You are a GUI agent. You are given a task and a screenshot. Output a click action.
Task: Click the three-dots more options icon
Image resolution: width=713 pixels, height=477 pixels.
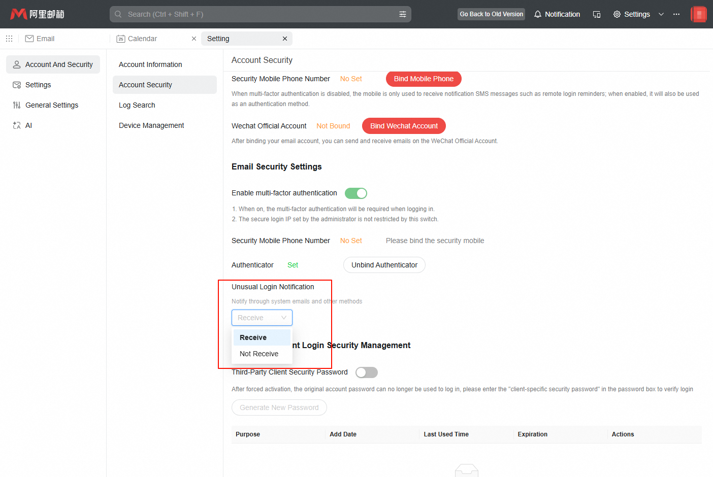point(676,14)
